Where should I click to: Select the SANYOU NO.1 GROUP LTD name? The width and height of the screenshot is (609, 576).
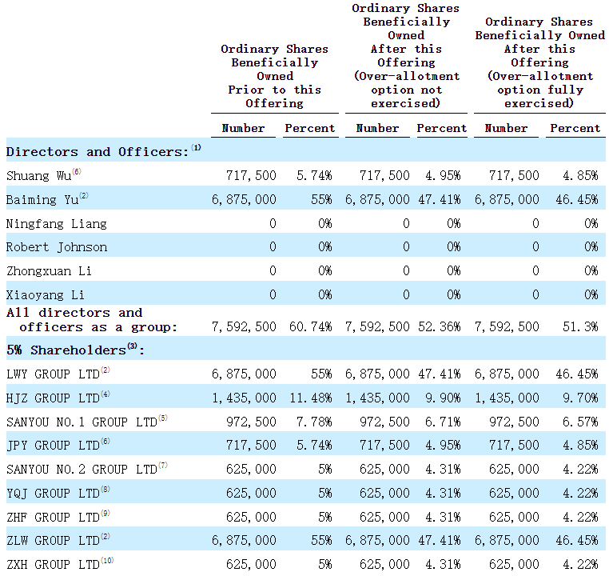(80, 422)
